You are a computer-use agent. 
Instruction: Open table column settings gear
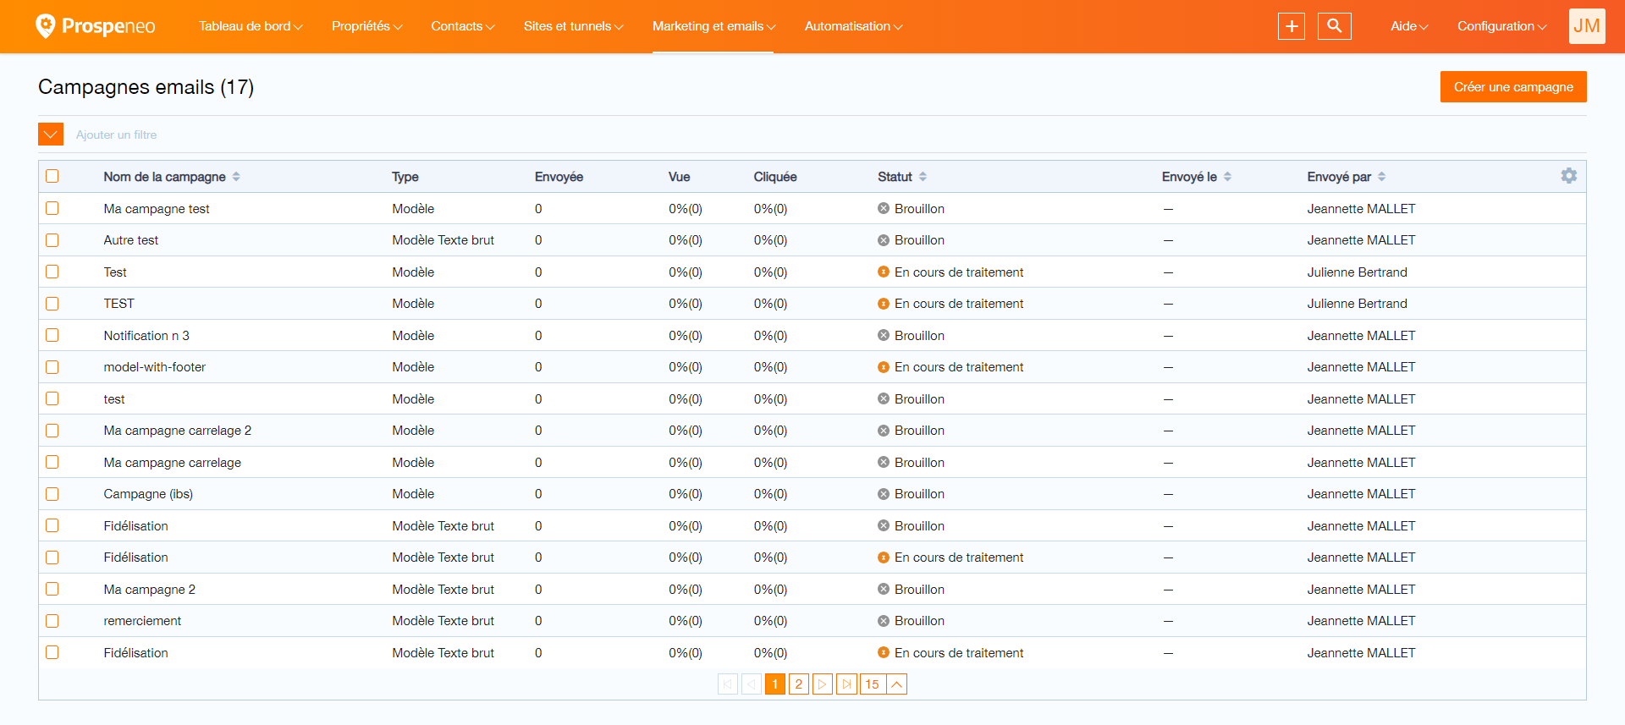pyautogui.click(x=1569, y=176)
